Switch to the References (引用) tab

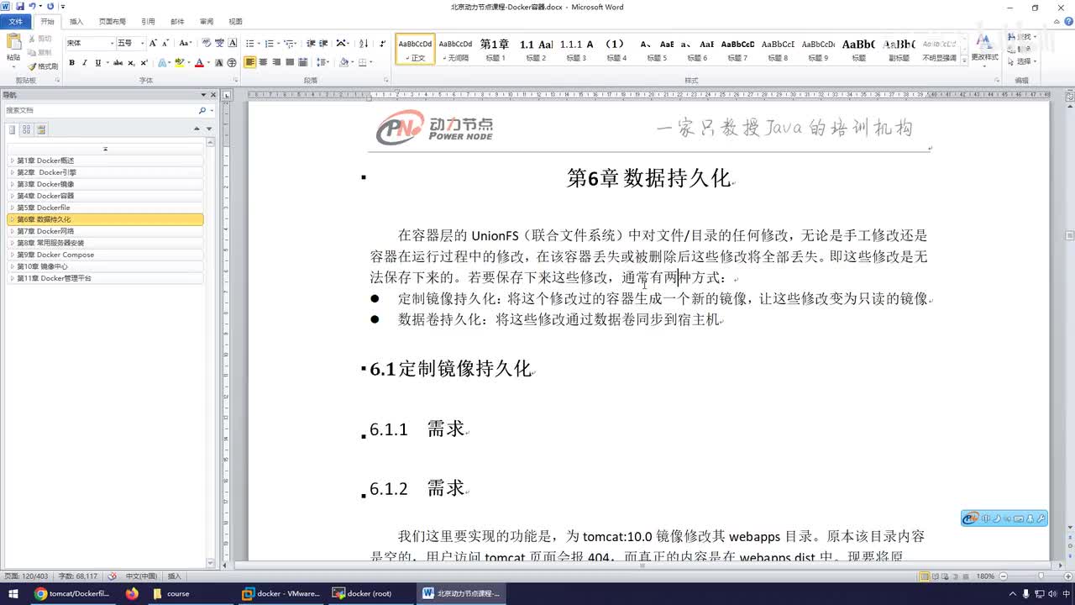tap(149, 22)
